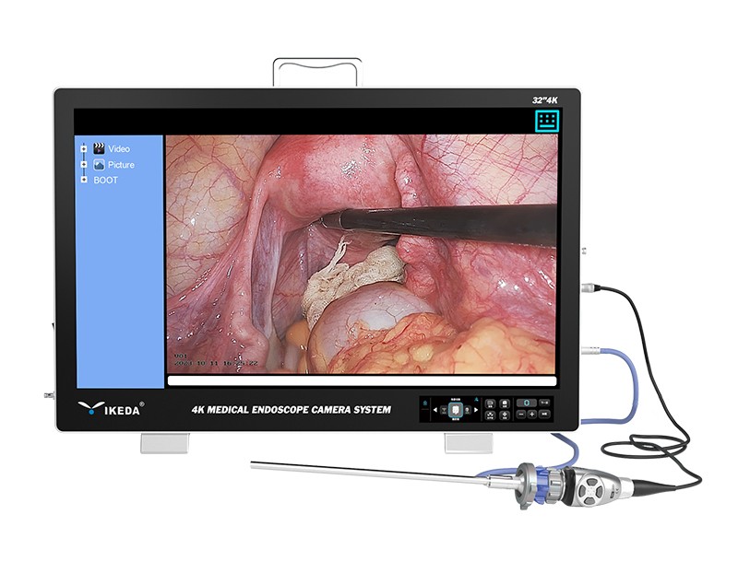The height and width of the screenshot is (573, 738).
Task: Open the on-screen keyboard icon
Action: tap(547, 122)
